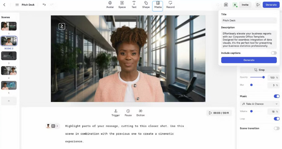Click the Invite button

(245, 5)
